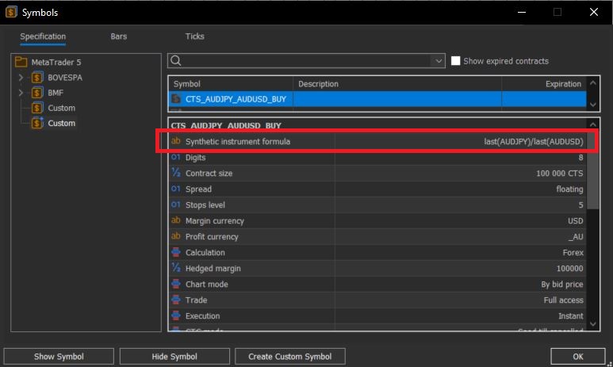Click the Stops level value 5
This screenshot has width=613, height=367.
click(580, 205)
